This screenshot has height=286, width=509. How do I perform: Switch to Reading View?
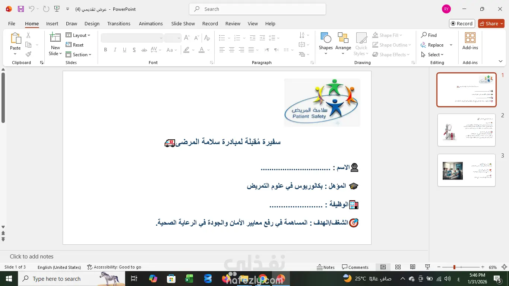tap(413, 267)
